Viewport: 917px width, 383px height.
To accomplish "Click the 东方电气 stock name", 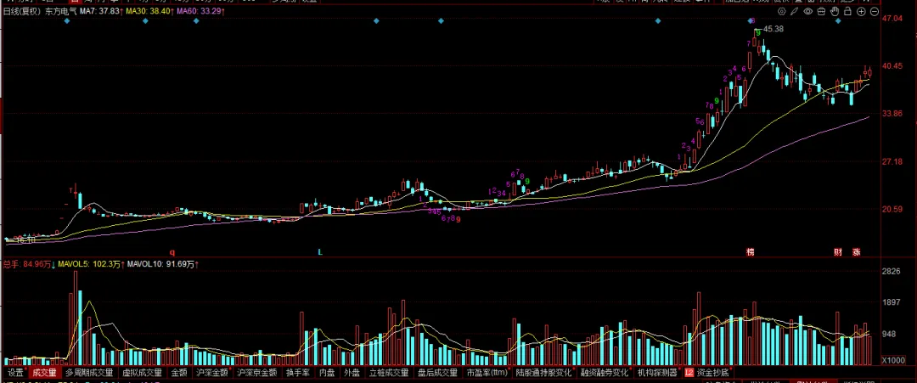I will coord(60,11).
